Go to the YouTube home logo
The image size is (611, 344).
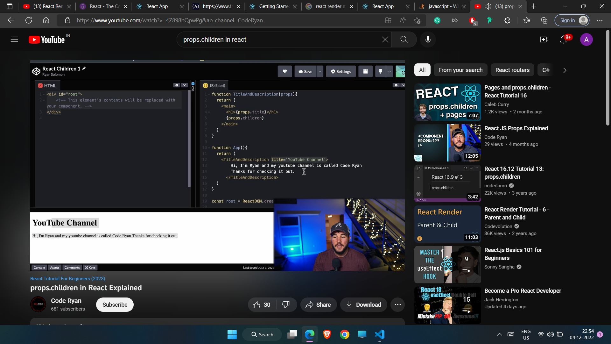pyautogui.click(x=47, y=39)
